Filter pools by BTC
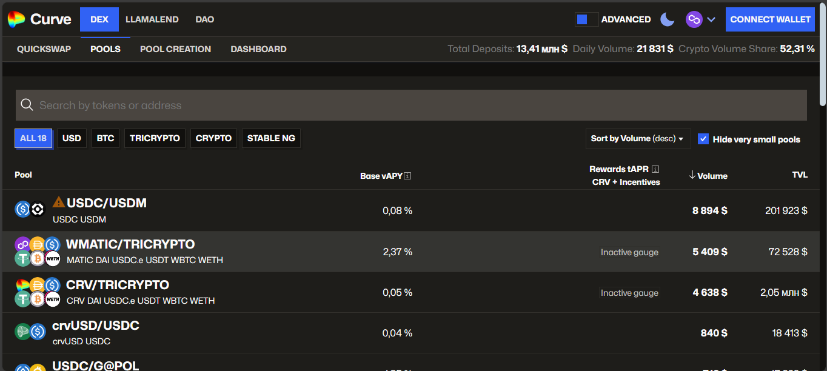Screen dimensions: 827x371 tap(105, 138)
